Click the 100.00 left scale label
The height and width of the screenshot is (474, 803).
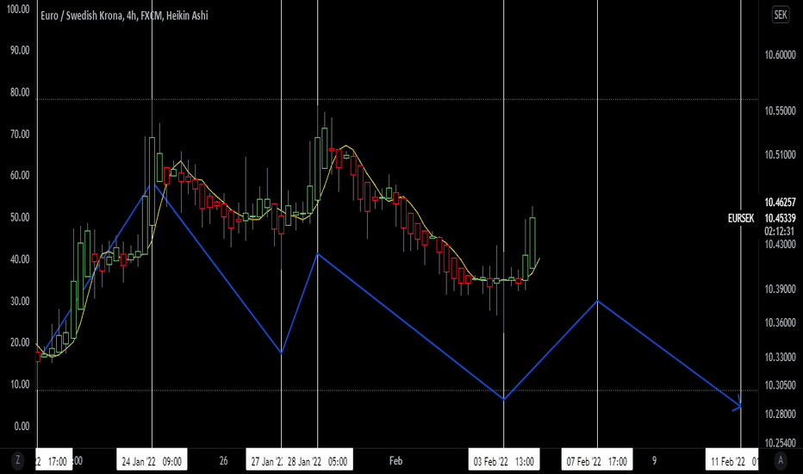(18, 9)
